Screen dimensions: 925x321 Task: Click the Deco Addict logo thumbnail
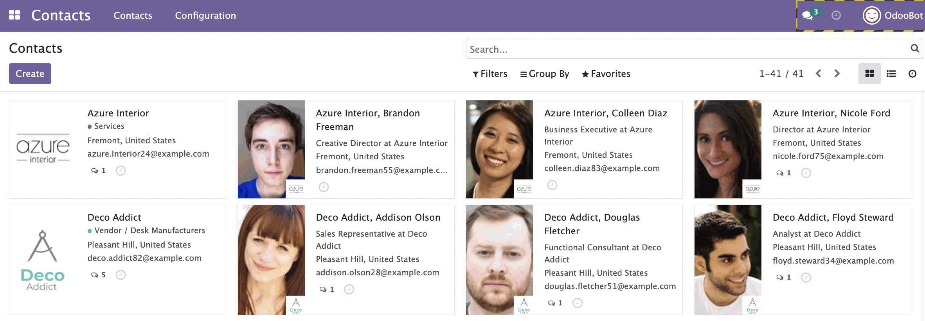(43, 260)
